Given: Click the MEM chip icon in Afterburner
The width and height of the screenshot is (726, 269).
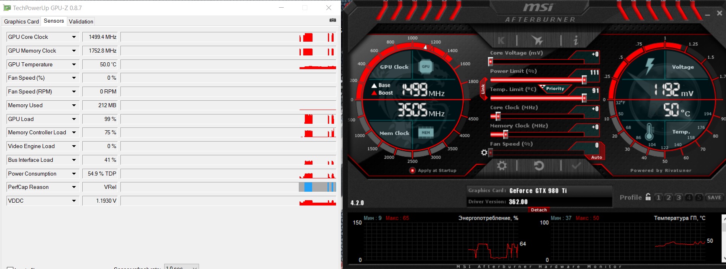Looking at the screenshot, I should [x=426, y=132].
